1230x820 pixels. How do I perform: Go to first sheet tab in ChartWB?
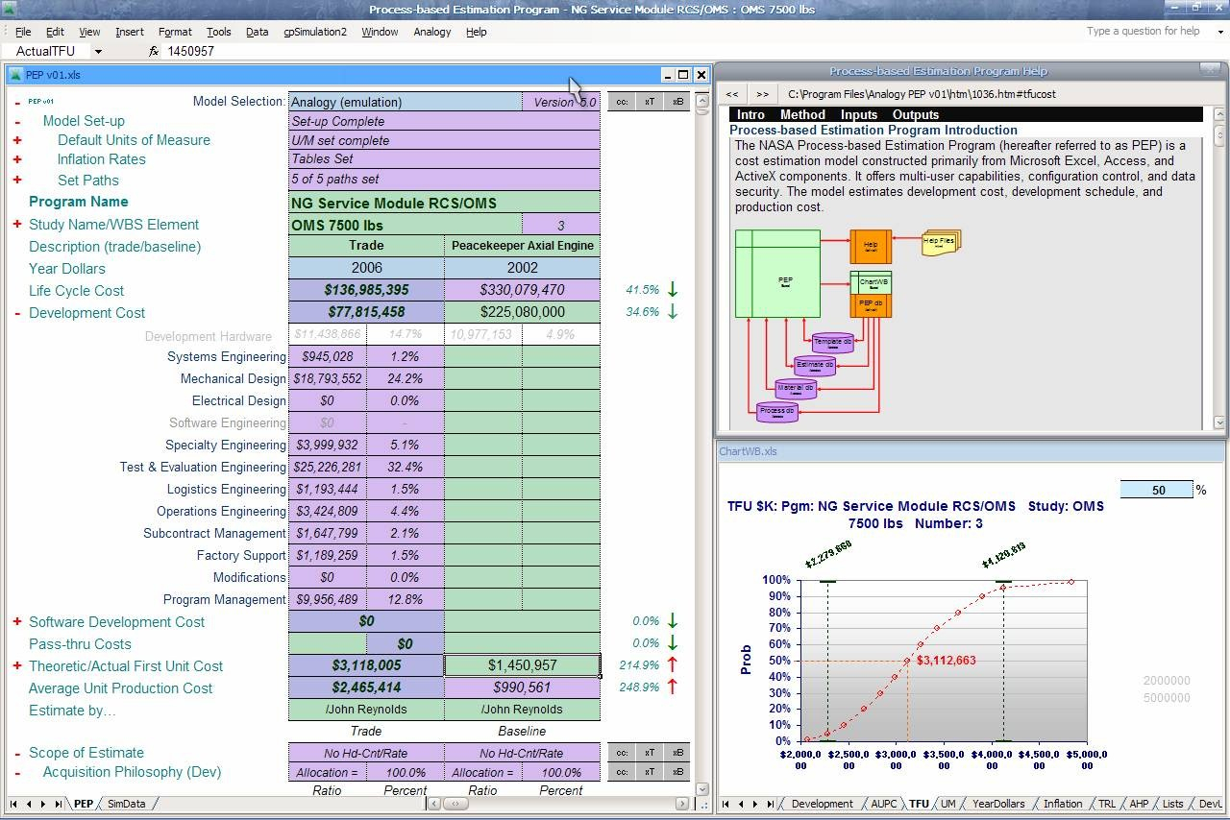point(726,804)
